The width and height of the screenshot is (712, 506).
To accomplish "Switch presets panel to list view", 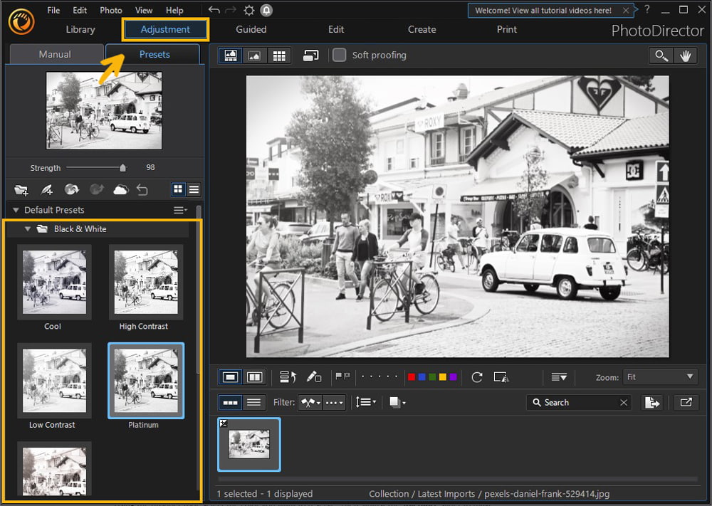I will (194, 189).
